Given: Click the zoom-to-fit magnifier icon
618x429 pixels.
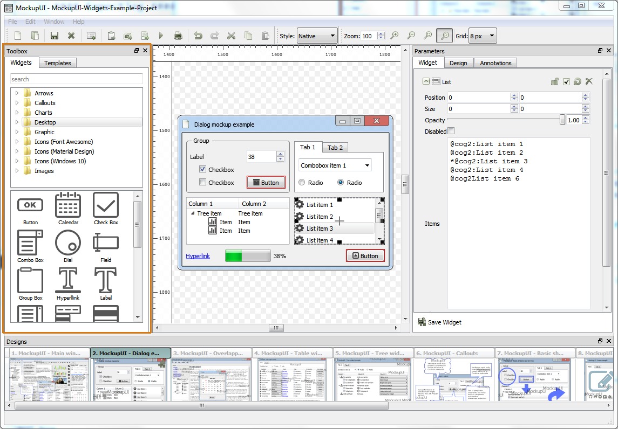Looking at the screenshot, I should coord(427,36).
